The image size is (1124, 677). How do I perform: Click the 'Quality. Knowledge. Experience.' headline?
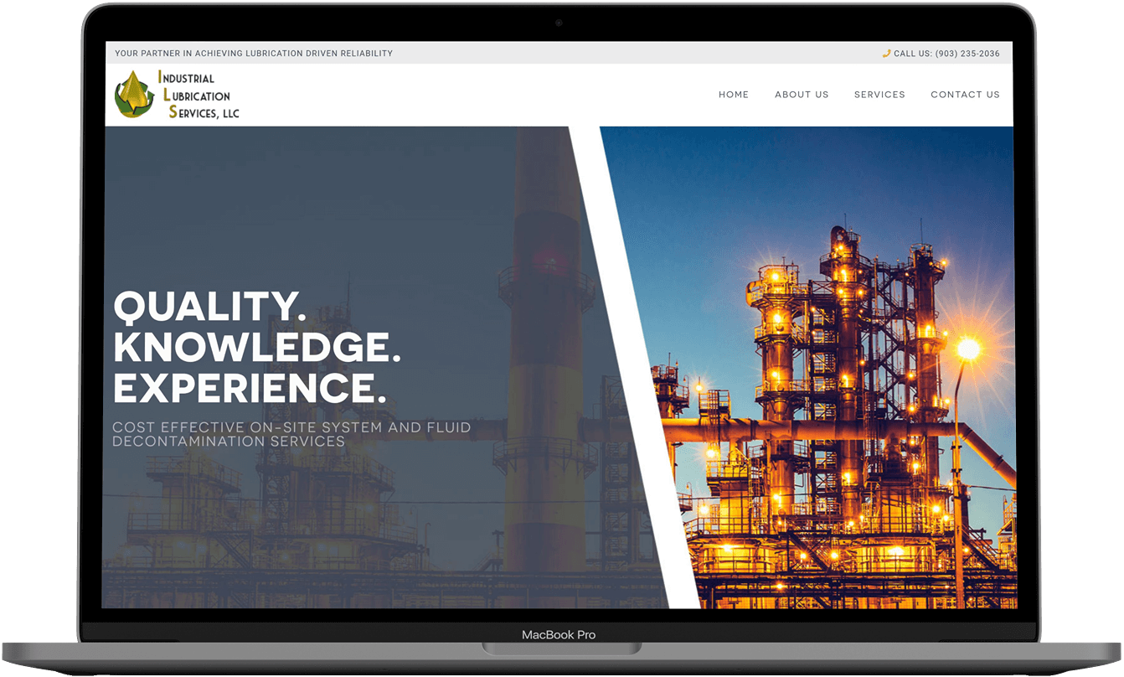click(x=256, y=348)
